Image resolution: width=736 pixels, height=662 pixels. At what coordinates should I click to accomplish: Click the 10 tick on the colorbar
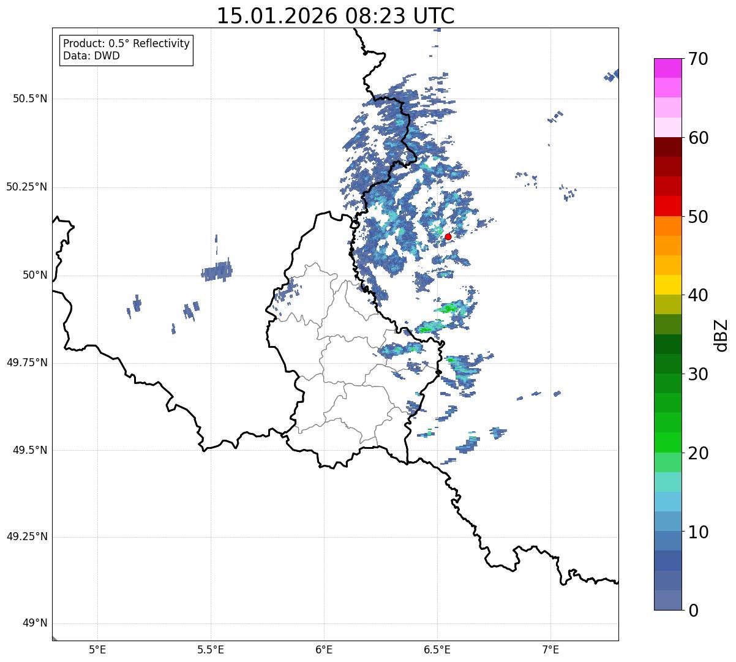coord(698,532)
